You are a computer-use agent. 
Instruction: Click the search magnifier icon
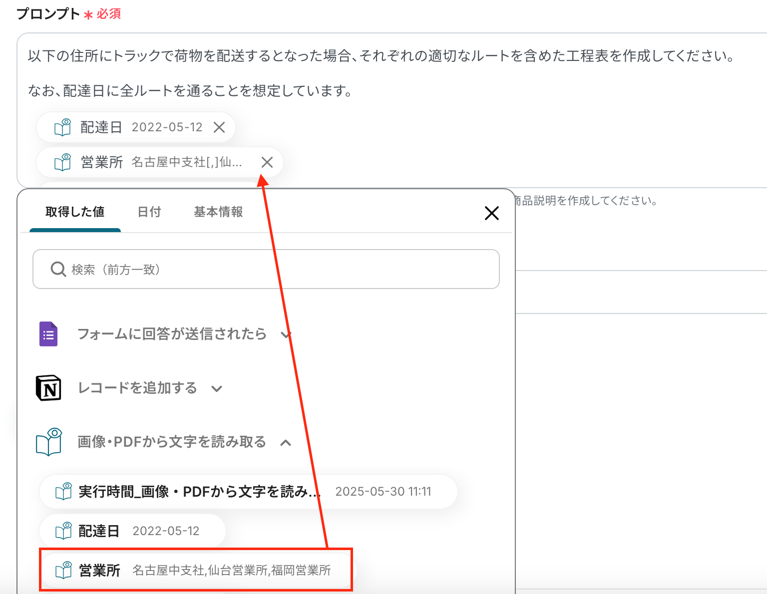point(58,270)
